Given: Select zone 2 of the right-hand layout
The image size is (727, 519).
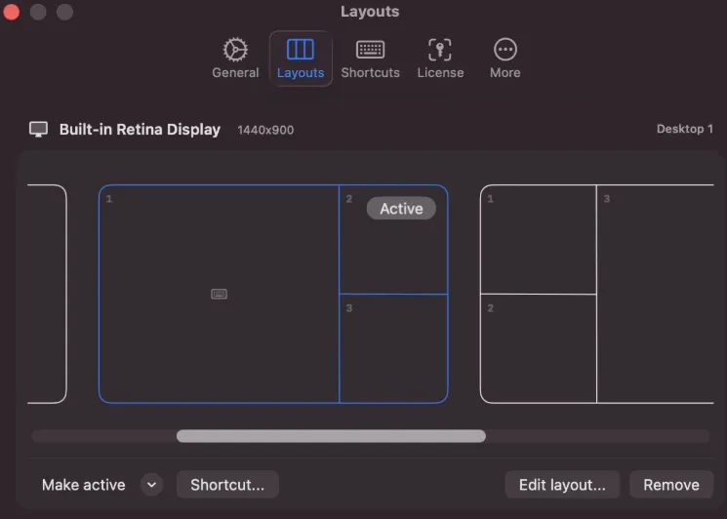Looking at the screenshot, I should [x=539, y=348].
